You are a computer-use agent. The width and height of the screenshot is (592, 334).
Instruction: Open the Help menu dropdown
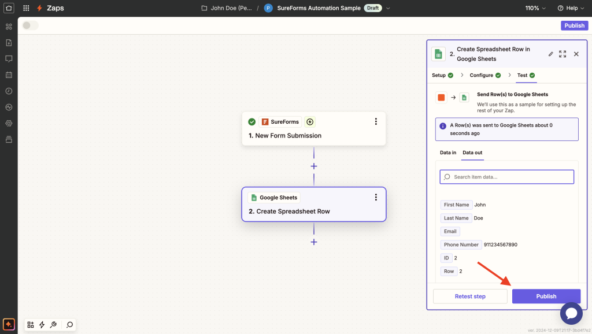(571, 8)
